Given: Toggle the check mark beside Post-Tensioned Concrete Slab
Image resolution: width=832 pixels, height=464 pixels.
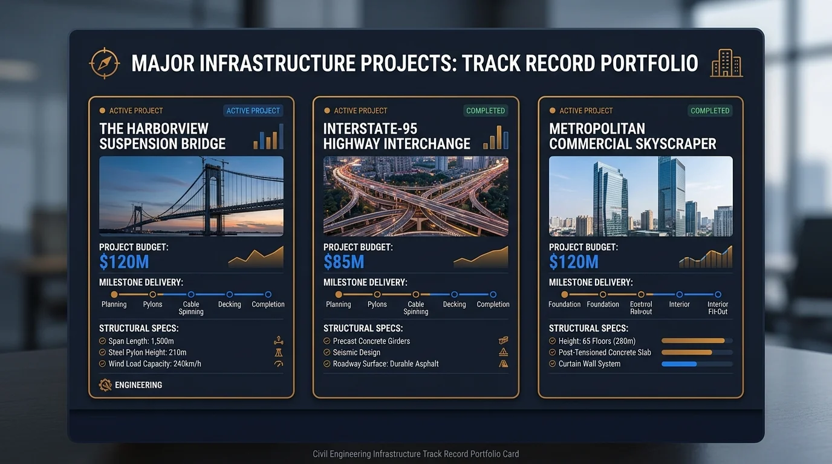Looking at the screenshot, I should coord(553,352).
